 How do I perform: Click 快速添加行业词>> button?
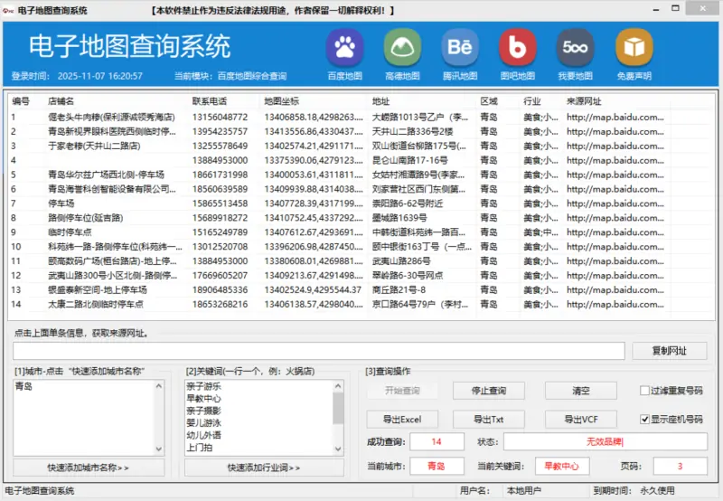click(x=264, y=468)
